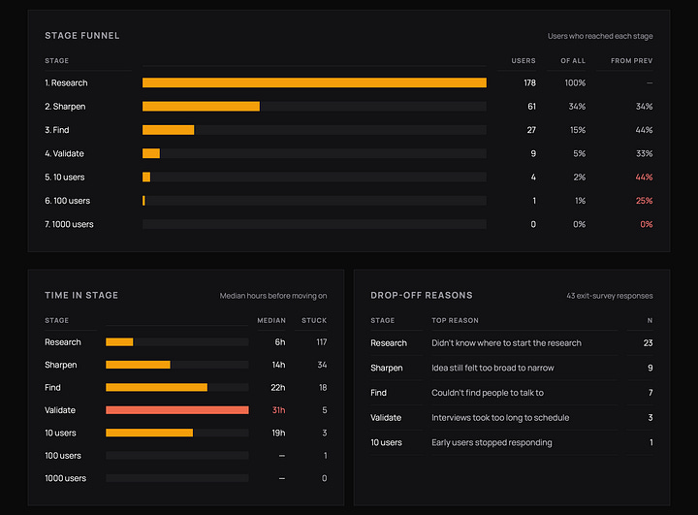The width and height of the screenshot is (698, 515).
Task: Select the '6. 100 users' funnel stage label
Action: click(67, 201)
